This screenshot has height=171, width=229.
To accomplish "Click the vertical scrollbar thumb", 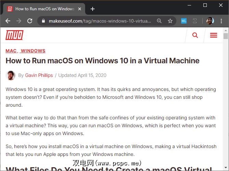I will [x=226, y=36].
